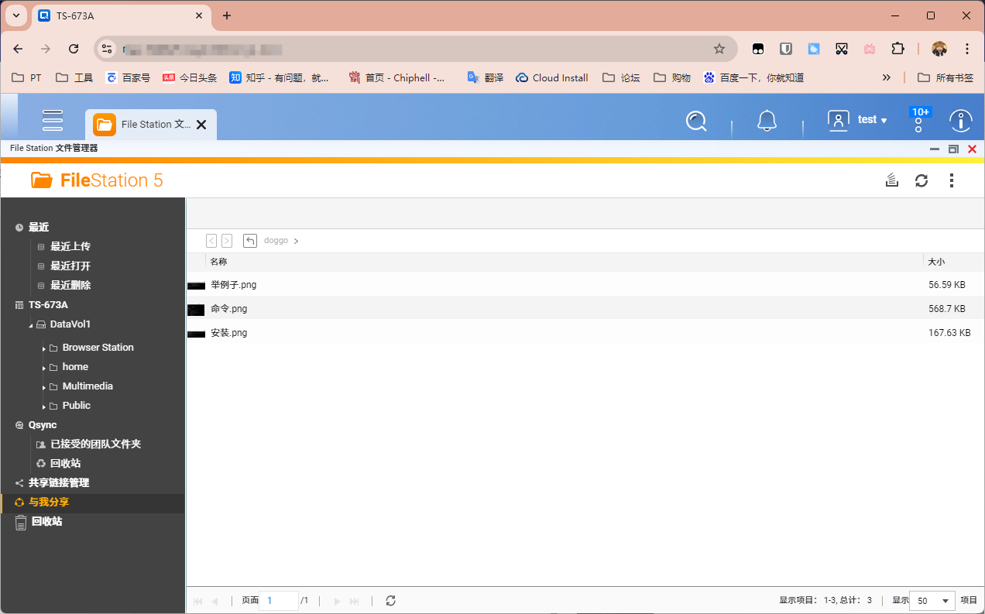Image resolution: width=985 pixels, height=614 pixels.
Task: Refresh File Station with toolbar refresh icon
Action: click(922, 180)
